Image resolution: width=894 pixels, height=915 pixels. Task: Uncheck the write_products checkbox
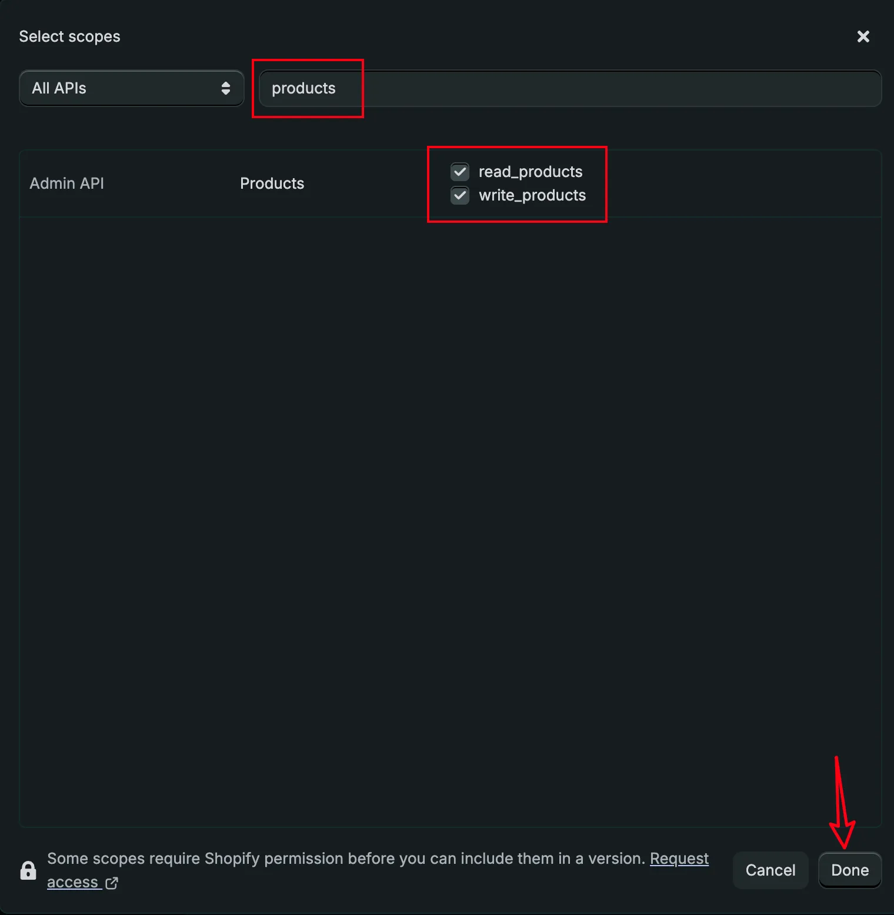coord(460,195)
